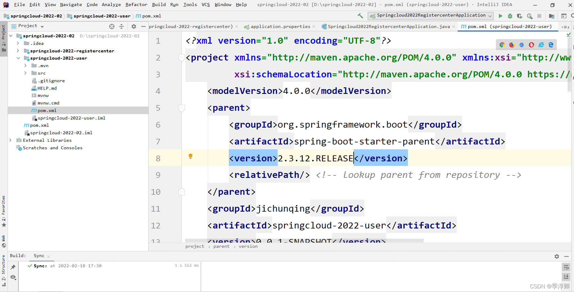Open preview in Firefox browser
Viewport: 574px width, 292px height.
[512, 45]
